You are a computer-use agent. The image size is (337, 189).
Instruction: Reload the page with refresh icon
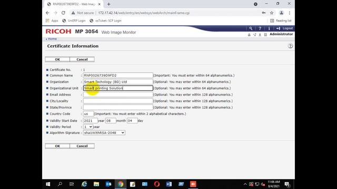63,13
